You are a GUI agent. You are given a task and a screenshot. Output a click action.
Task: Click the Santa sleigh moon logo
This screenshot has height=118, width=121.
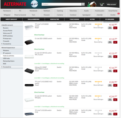coord(34,4)
